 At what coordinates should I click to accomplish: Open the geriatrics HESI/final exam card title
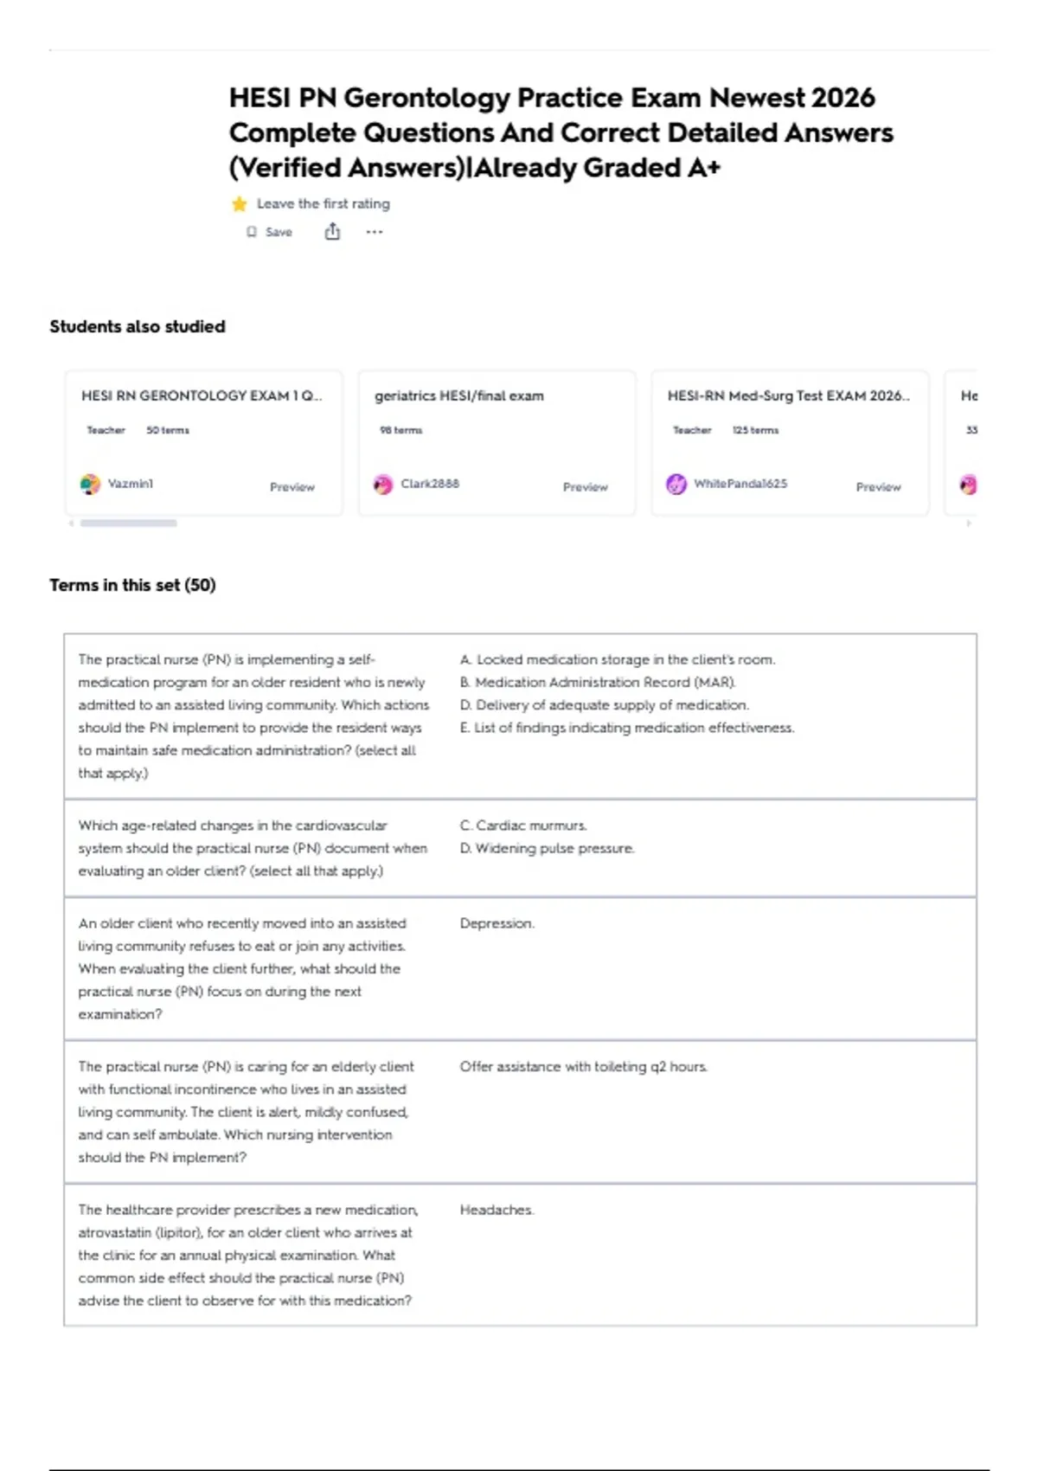click(459, 395)
